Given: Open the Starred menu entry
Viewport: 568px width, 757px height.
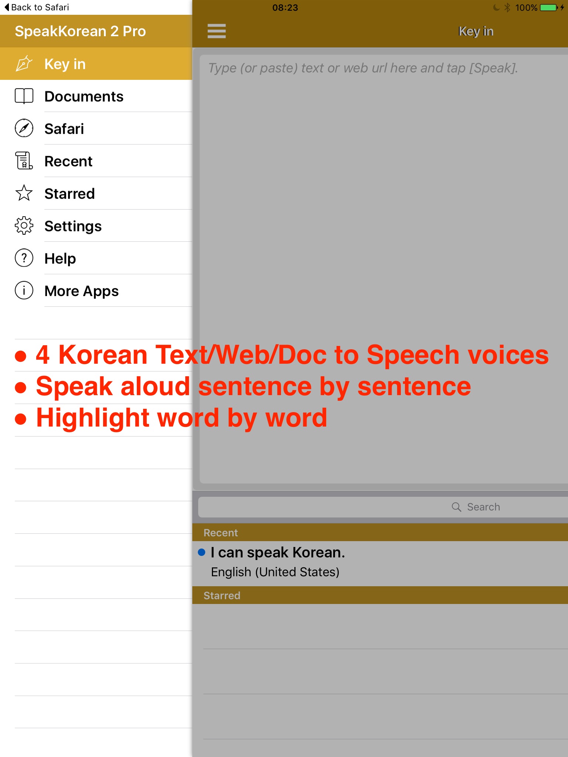Looking at the screenshot, I should tap(96, 193).
